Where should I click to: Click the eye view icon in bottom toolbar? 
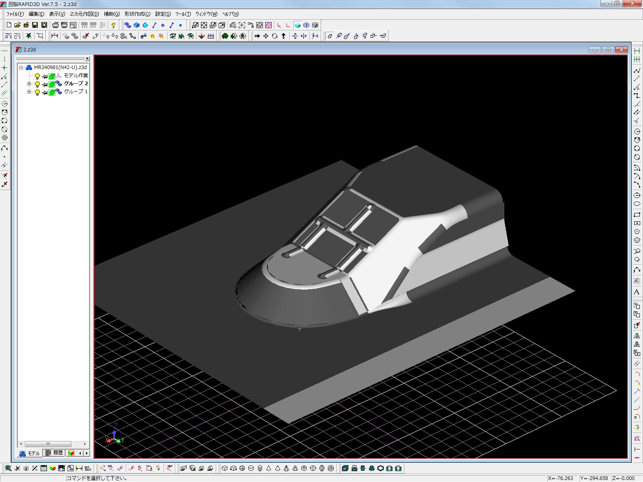(26, 468)
